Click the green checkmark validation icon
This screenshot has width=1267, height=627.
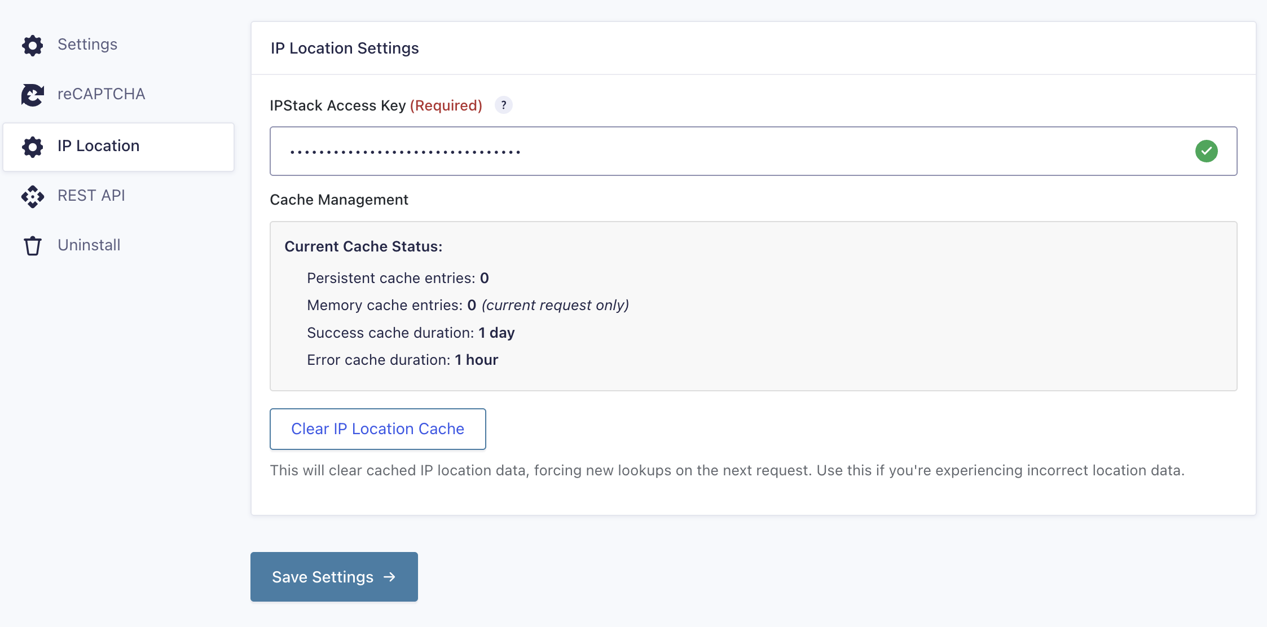pyautogui.click(x=1206, y=151)
